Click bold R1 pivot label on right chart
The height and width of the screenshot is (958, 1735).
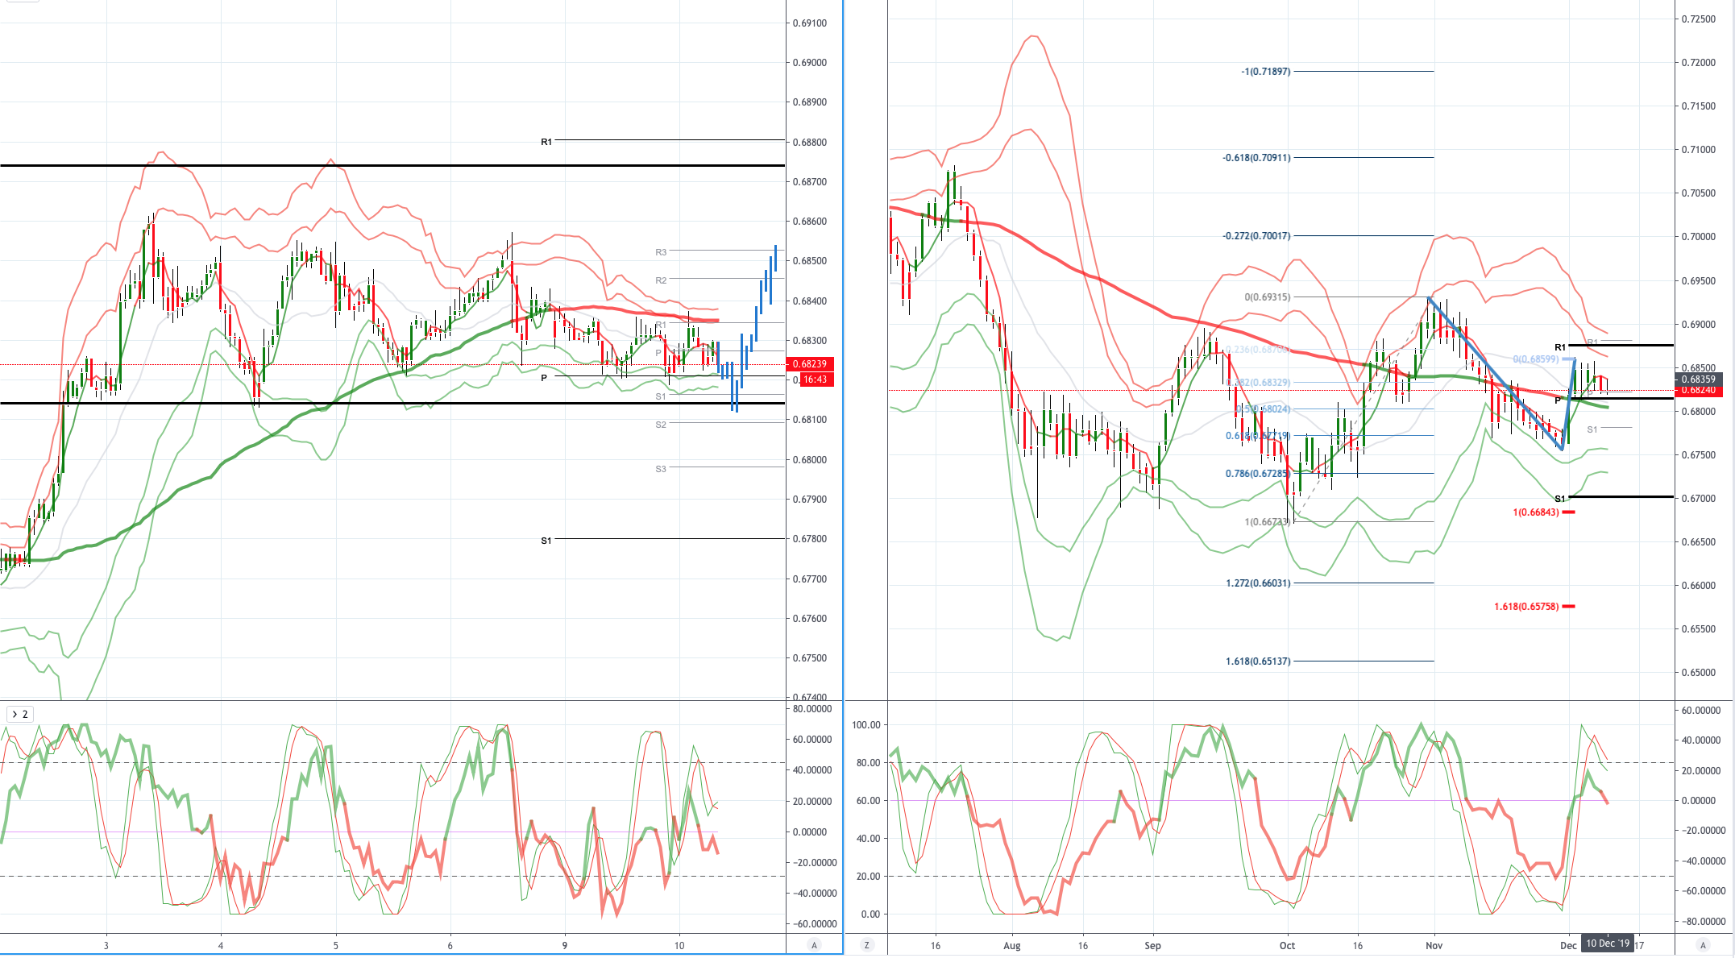pos(1560,347)
